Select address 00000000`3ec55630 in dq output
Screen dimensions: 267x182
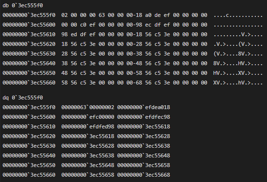[29, 146]
